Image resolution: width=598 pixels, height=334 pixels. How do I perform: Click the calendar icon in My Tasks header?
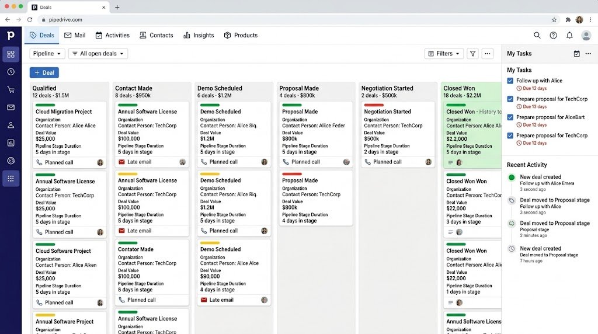[576, 54]
